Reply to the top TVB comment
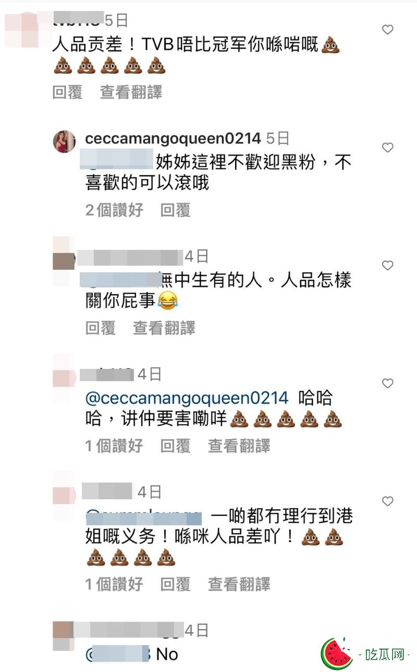The image size is (417, 672). pyautogui.click(x=67, y=92)
